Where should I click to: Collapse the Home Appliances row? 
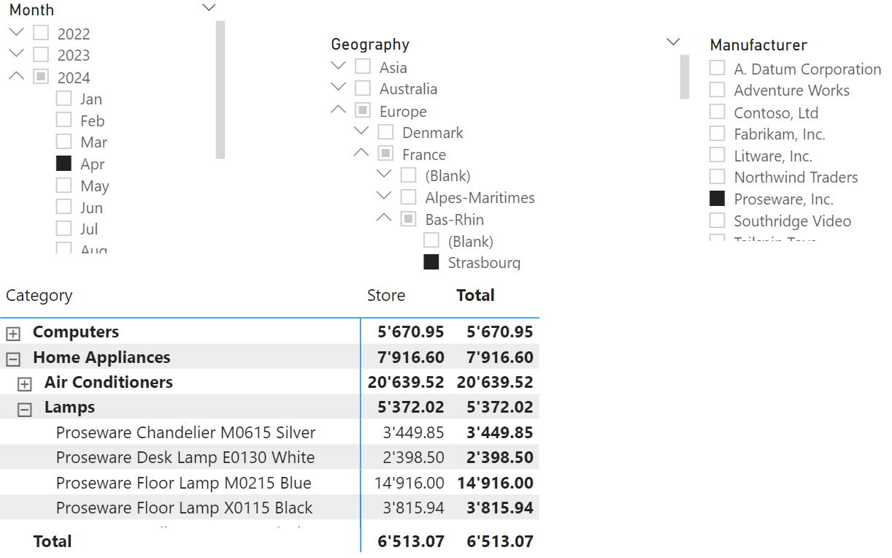pos(12,359)
